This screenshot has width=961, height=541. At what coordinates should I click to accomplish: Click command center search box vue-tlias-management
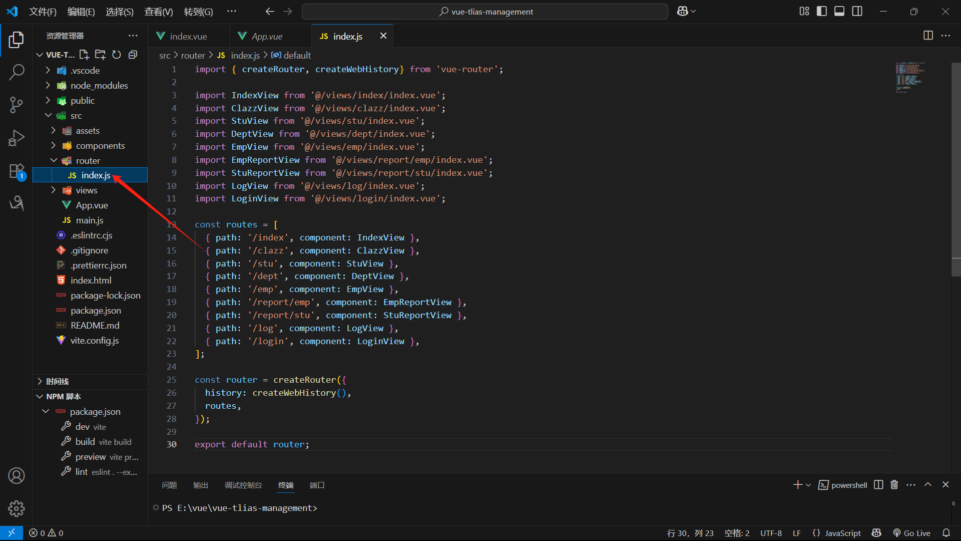click(485, 12)
